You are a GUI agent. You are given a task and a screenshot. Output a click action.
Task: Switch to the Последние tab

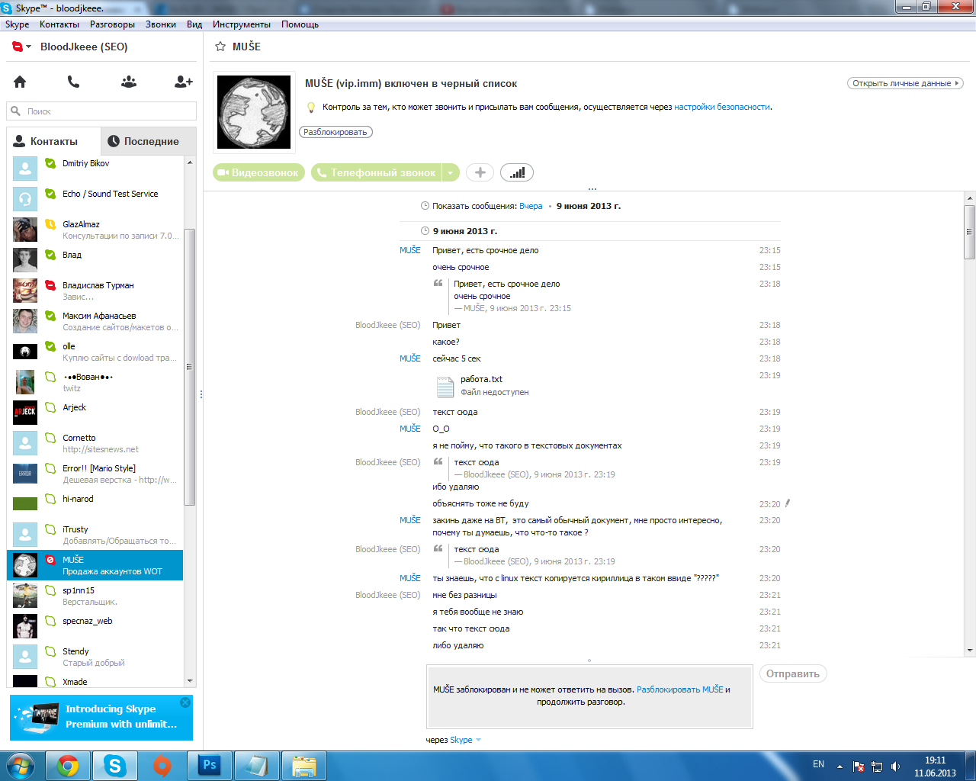149,141
